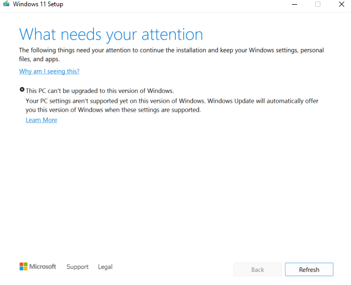Screen dimensions: 351x285
Task: Click the four-color Microsoft logo squares
Action: pyautogui.click(x=23, y=266)
